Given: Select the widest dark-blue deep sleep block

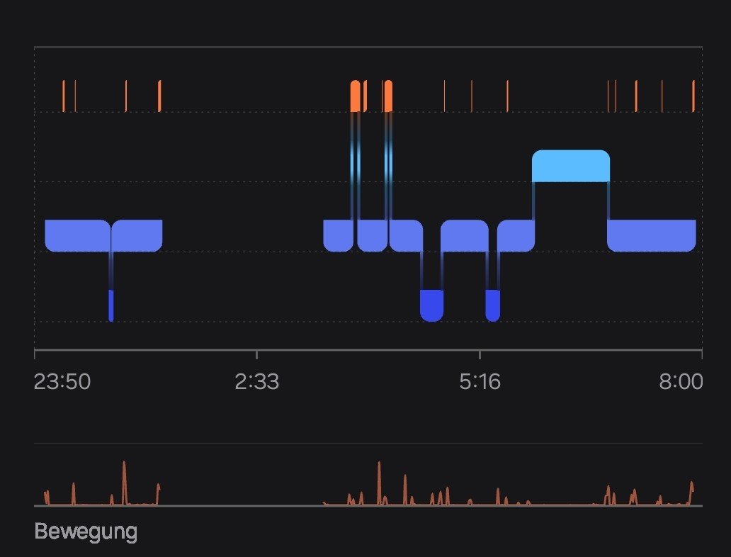Looking at the screenshot, I should [431, 305].
